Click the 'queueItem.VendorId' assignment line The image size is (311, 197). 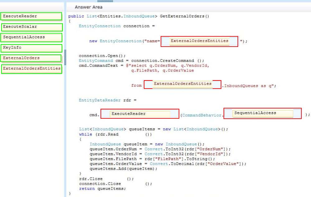tap(160, 154)
